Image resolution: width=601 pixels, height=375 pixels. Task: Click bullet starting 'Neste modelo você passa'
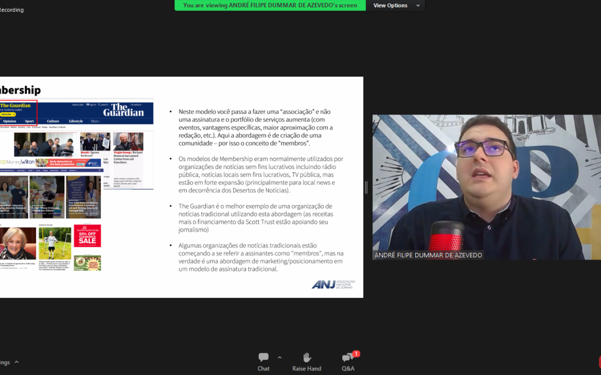(255, 127)
